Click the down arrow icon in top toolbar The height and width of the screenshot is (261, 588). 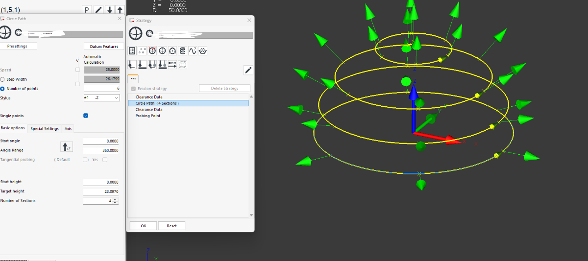(x=109, y=10)
